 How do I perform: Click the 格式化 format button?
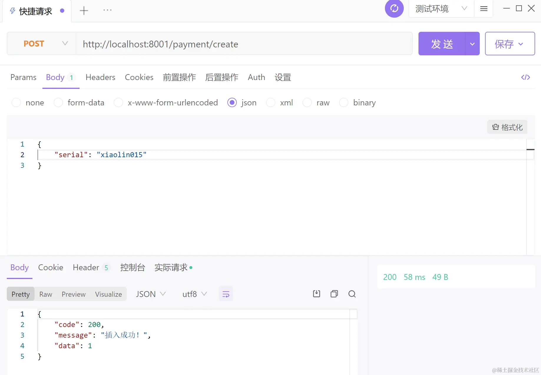coord(507,127)
